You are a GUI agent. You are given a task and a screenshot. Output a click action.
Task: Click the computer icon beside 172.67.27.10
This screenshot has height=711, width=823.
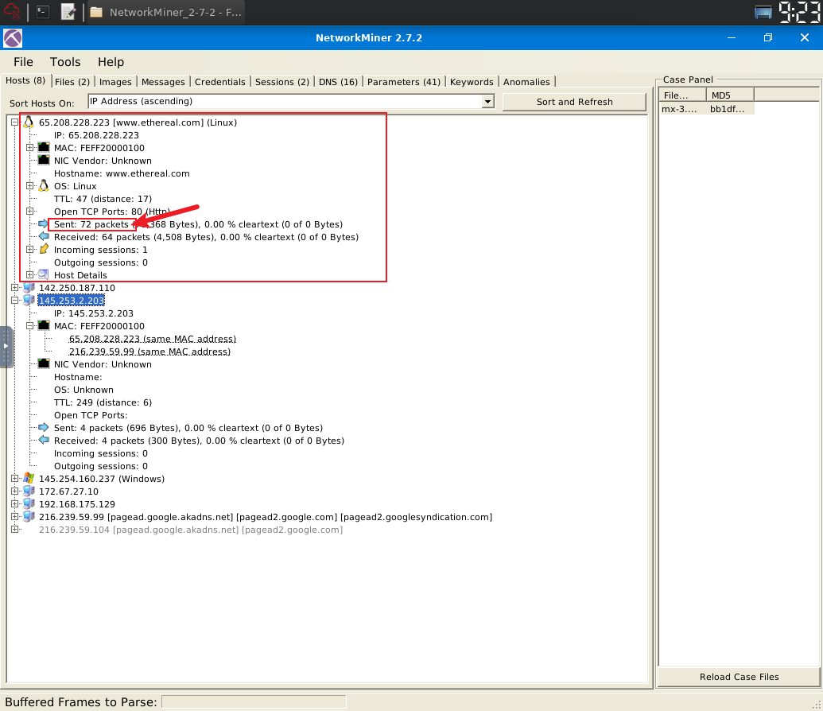[29, 491]
